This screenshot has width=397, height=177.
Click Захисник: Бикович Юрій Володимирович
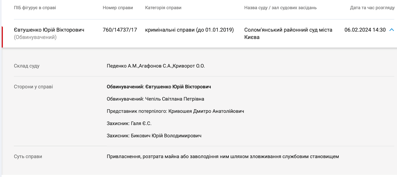pyautogui.click(x=154, y=136)
